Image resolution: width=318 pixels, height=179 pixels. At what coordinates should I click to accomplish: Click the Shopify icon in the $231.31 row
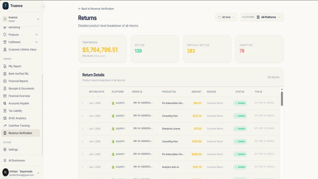113,116
